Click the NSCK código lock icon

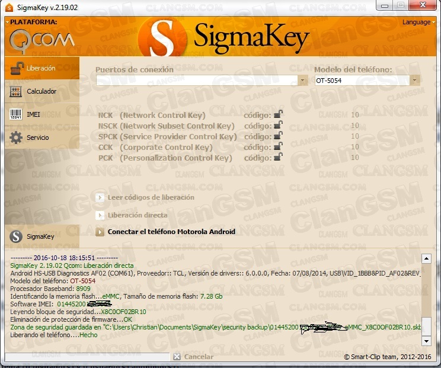(278, 125)
